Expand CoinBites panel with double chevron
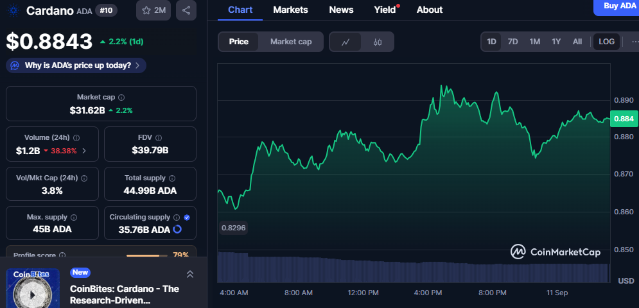The image size is (639, 308). coord(190,274)
